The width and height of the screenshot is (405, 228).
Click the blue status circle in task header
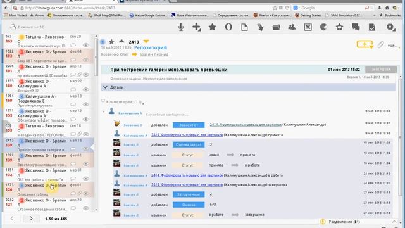point(103,41)
